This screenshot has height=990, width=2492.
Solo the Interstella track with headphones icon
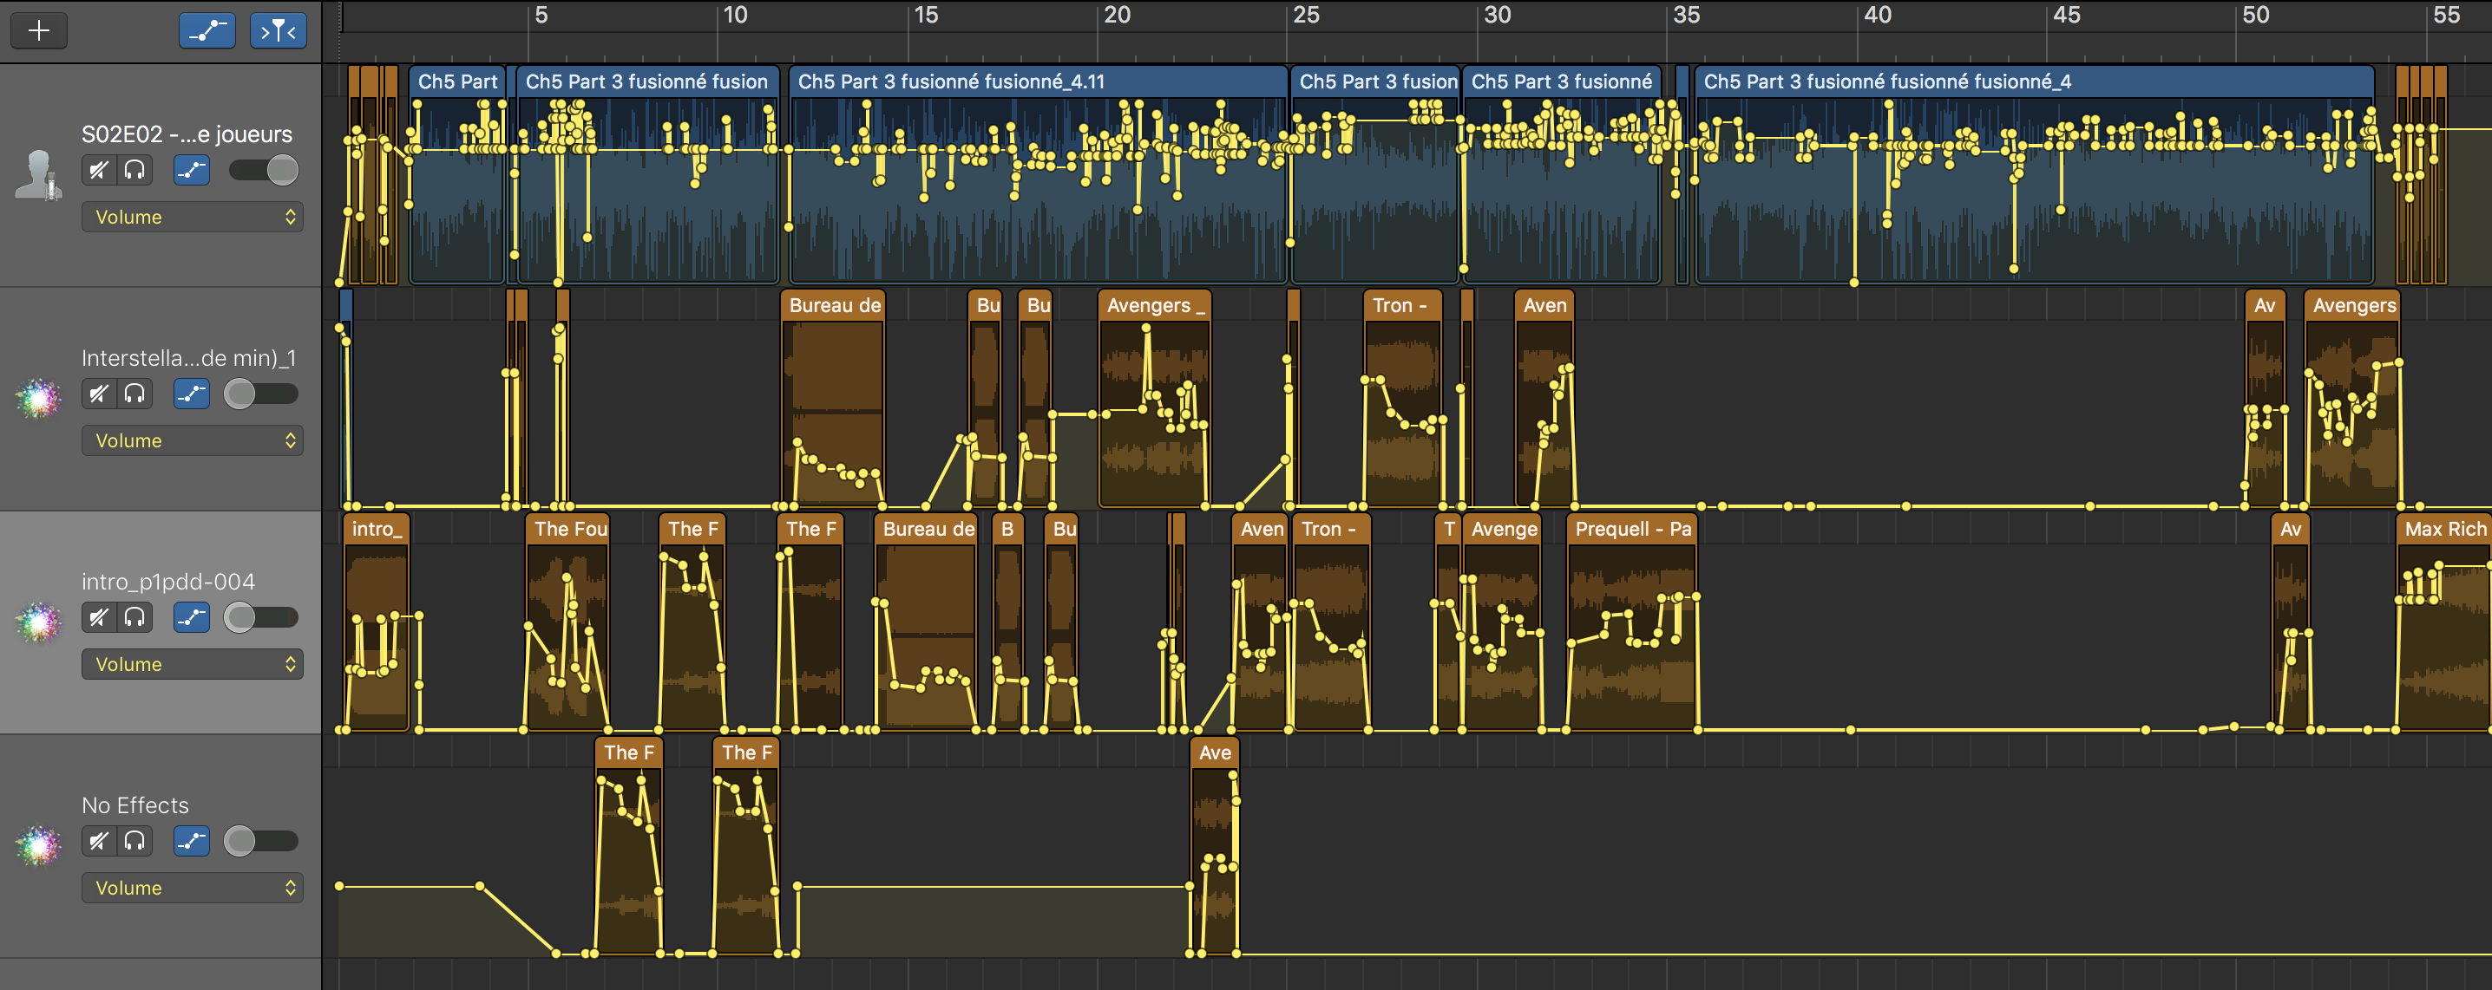(134, 394)
